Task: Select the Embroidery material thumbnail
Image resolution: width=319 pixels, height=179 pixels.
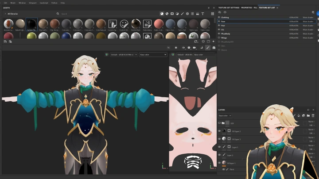Action: pyautogui.click(x=147, y=25)
